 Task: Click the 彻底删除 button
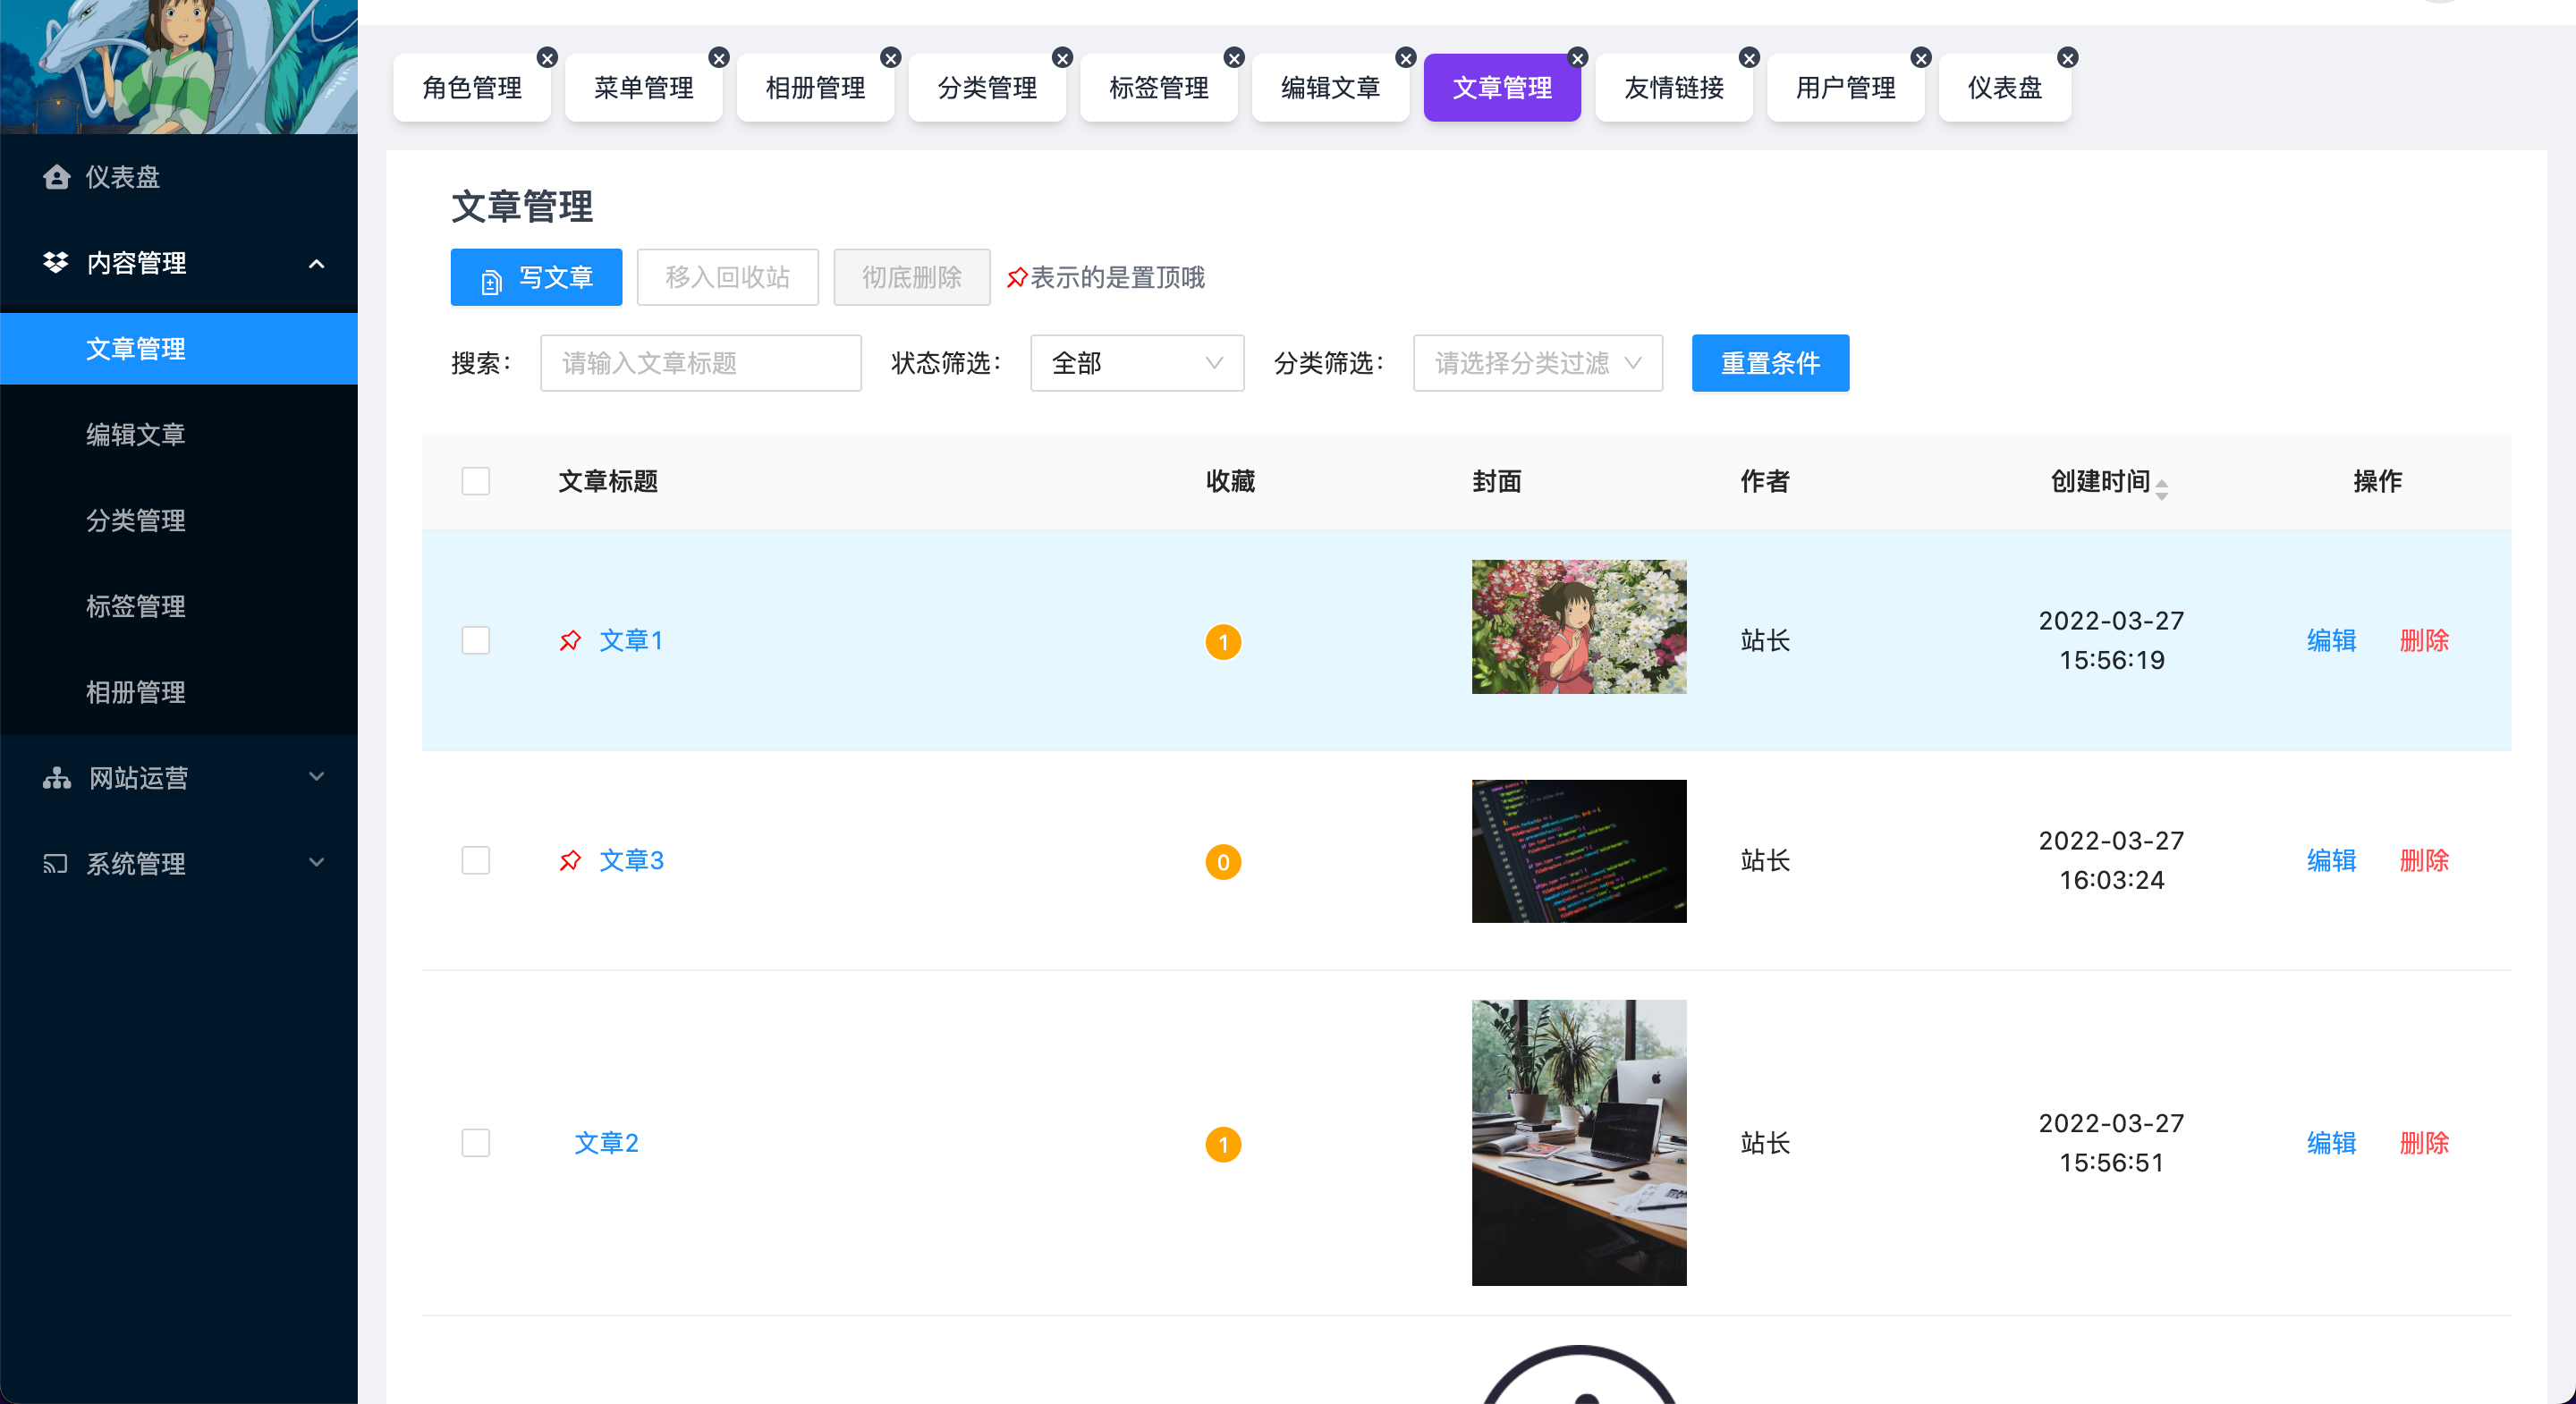point(912,277)
